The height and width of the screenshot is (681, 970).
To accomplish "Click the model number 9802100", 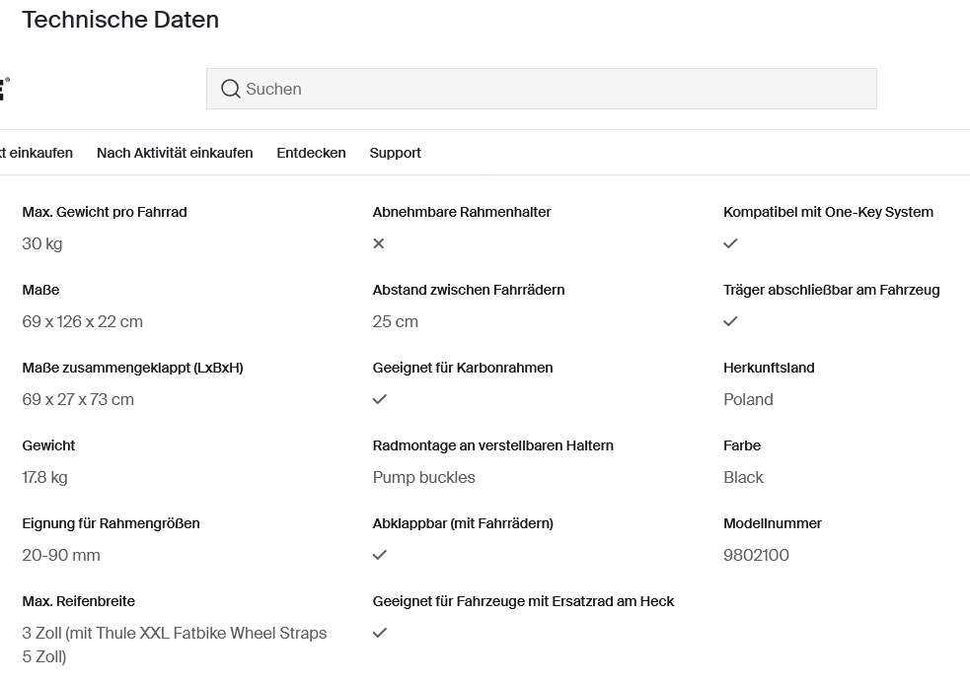I will pos(756,555).
